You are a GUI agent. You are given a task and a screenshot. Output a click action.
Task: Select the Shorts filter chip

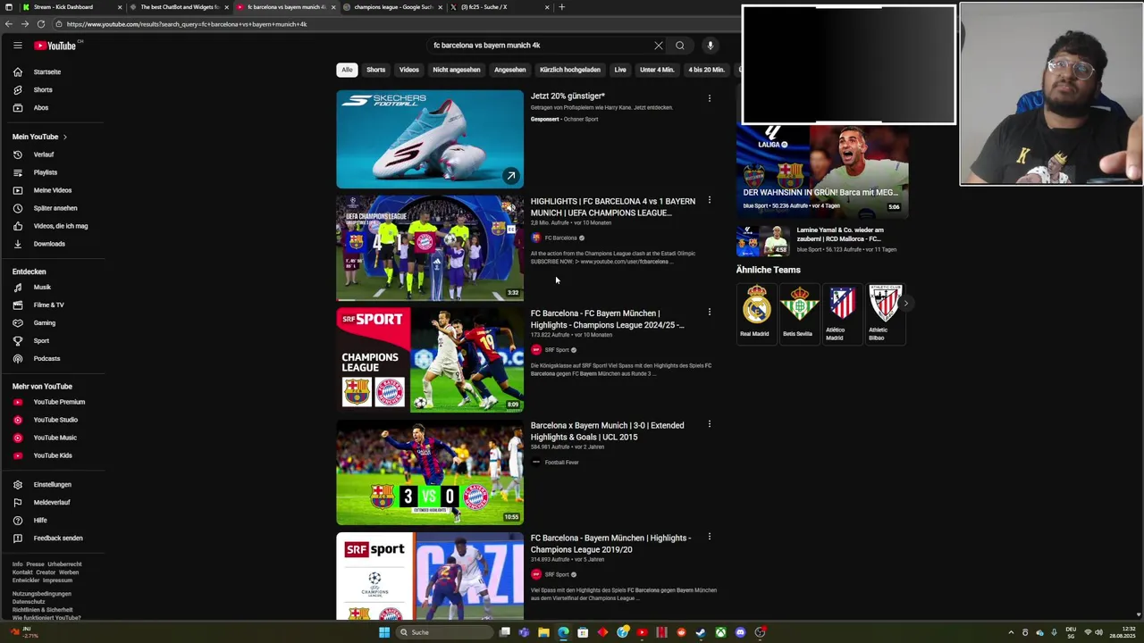point(375,70)
